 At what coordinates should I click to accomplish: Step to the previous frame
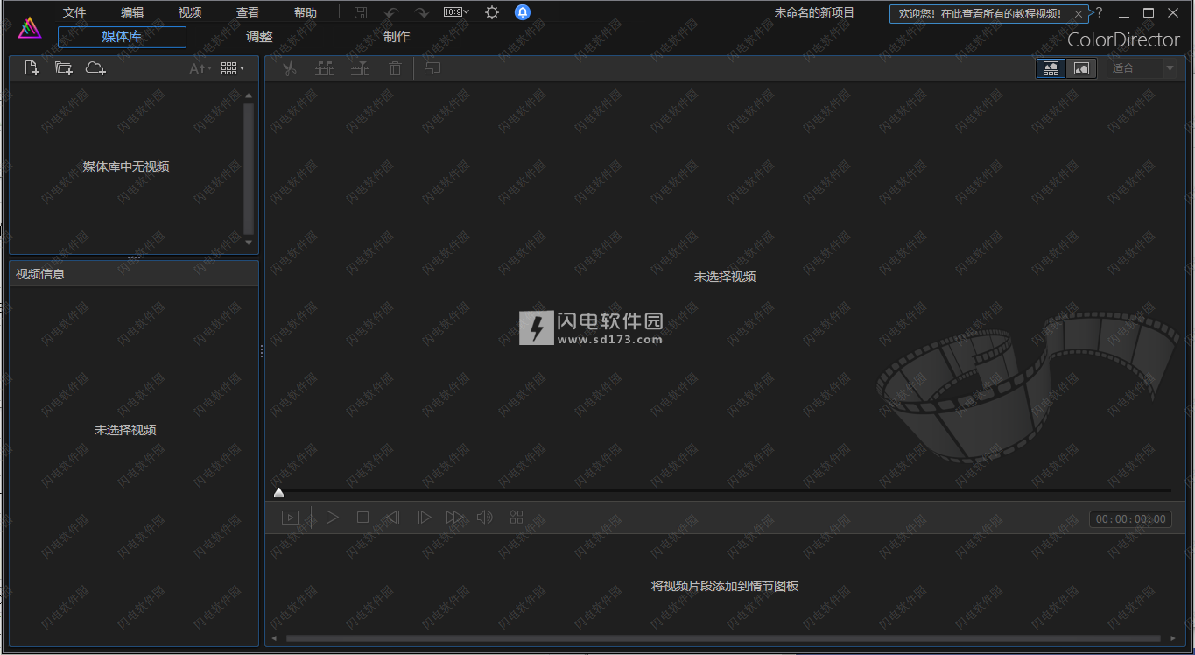(392, 518)
